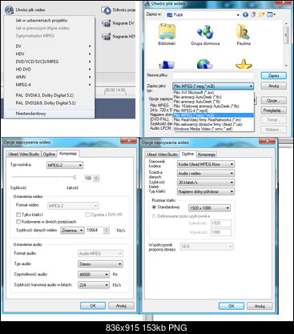
Task: Click the up one level folder icon
Action: click(x=253, y=14)
